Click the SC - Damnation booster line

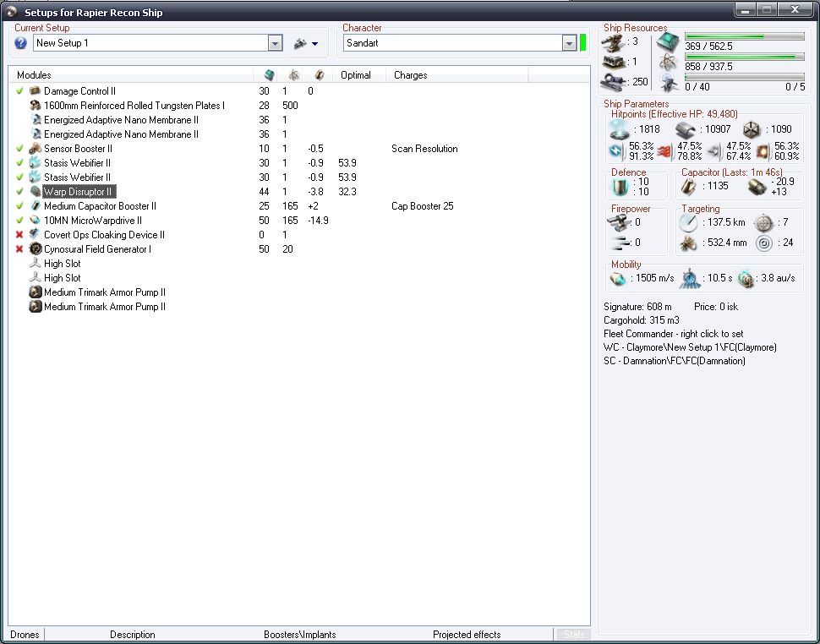(674, 361)
